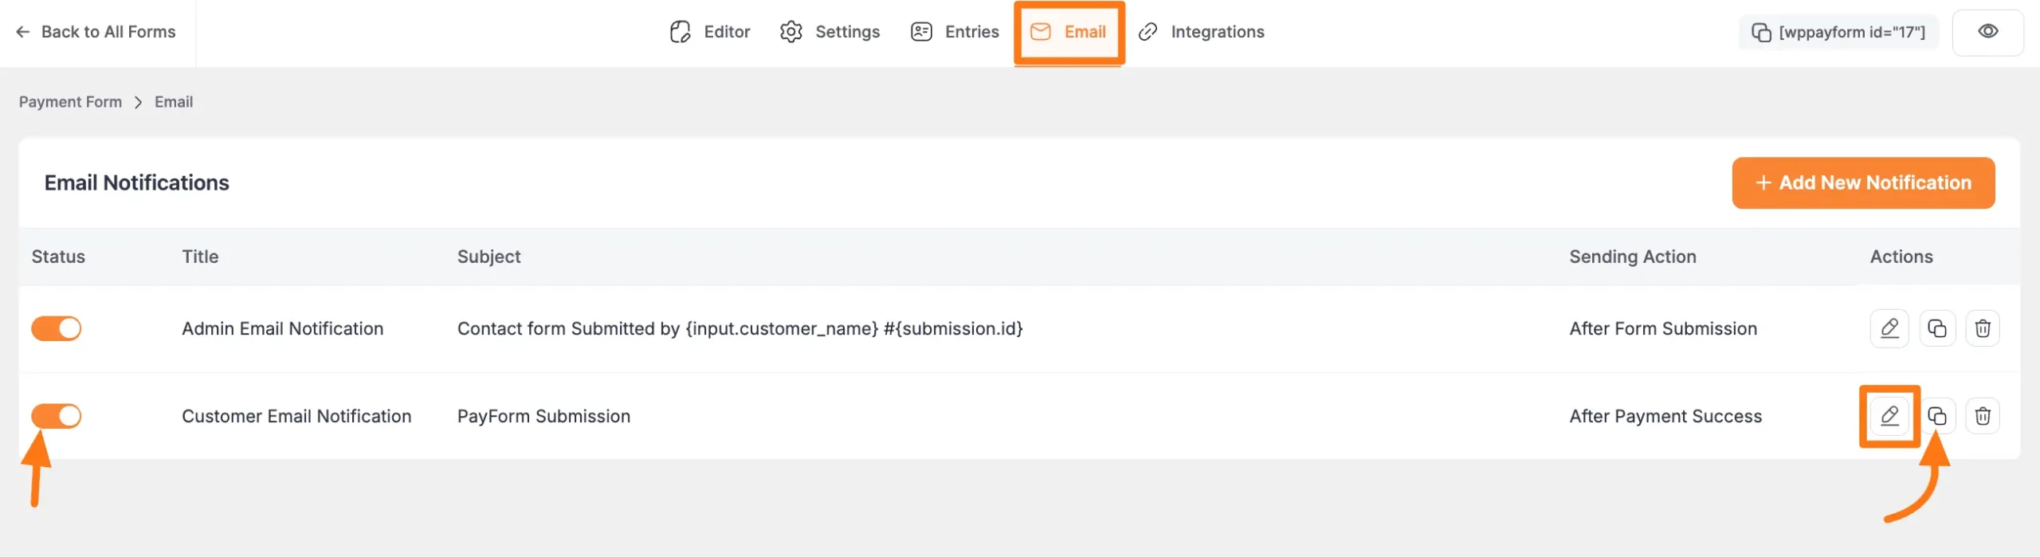
Task: Click Payment Form breadcrumb link
Action: pyautogui.click(x=70, y=102)
